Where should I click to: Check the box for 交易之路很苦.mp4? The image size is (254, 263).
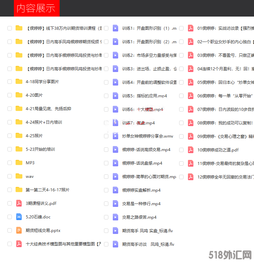[x=106, y=217]
